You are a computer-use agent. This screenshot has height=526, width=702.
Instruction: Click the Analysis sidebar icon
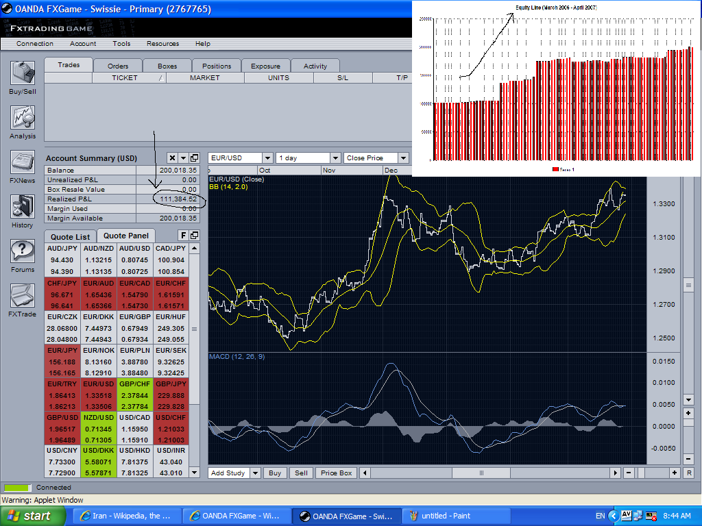click(x=23, y=118)
